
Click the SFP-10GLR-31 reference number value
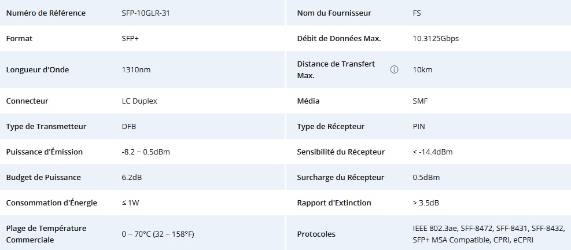point(145,13)
